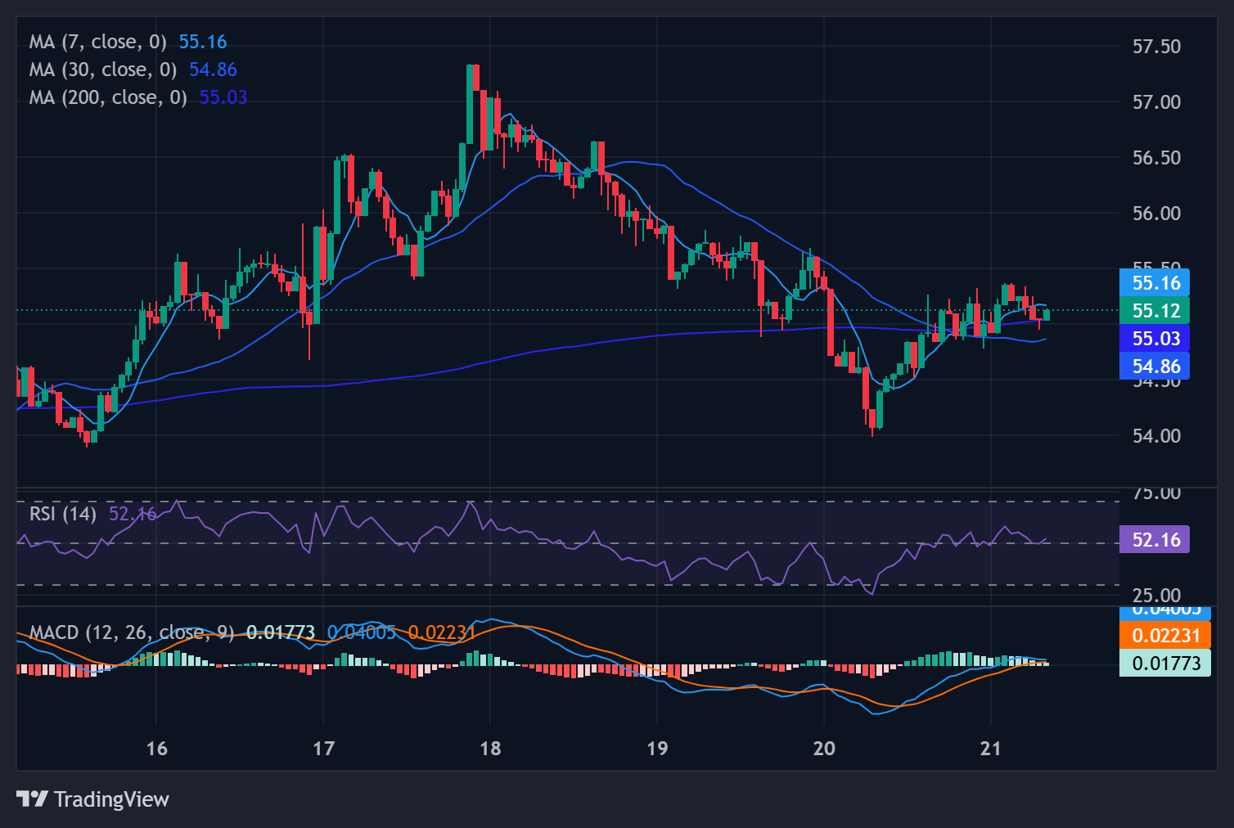Click date 21 on the time axis

(x=990, y=749)
